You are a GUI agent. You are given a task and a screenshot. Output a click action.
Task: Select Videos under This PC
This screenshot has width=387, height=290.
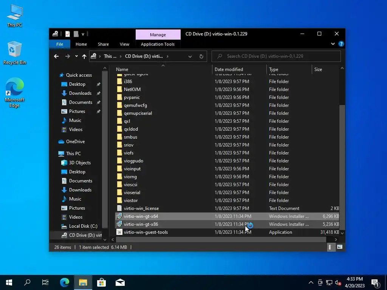(x=76, y=217)
